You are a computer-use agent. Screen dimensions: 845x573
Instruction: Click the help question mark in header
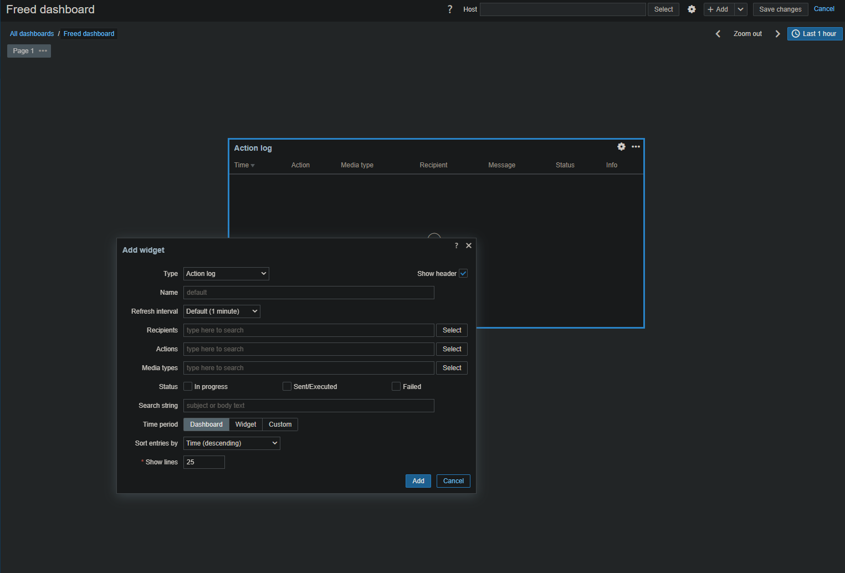click(450, 9)
